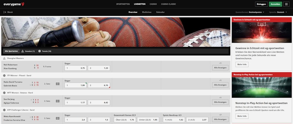Viewport: 293px width, 124px height.
Task: Select the Snooker (1) sport filter
Action: (x=28, y=51)
